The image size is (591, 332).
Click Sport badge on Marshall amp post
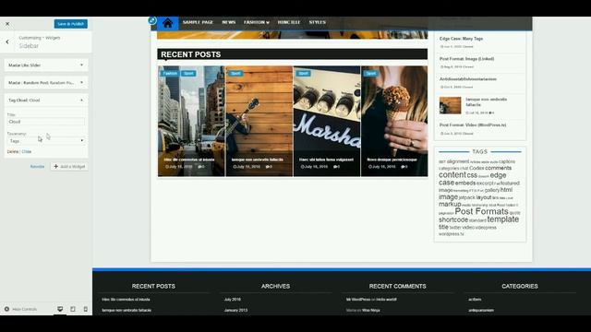click(x=304, y=74)
